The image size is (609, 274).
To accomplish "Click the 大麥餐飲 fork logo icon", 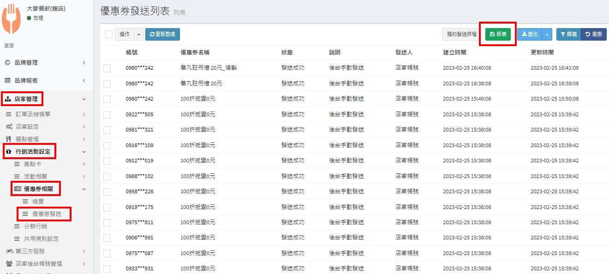I will (x=12, y=18).
